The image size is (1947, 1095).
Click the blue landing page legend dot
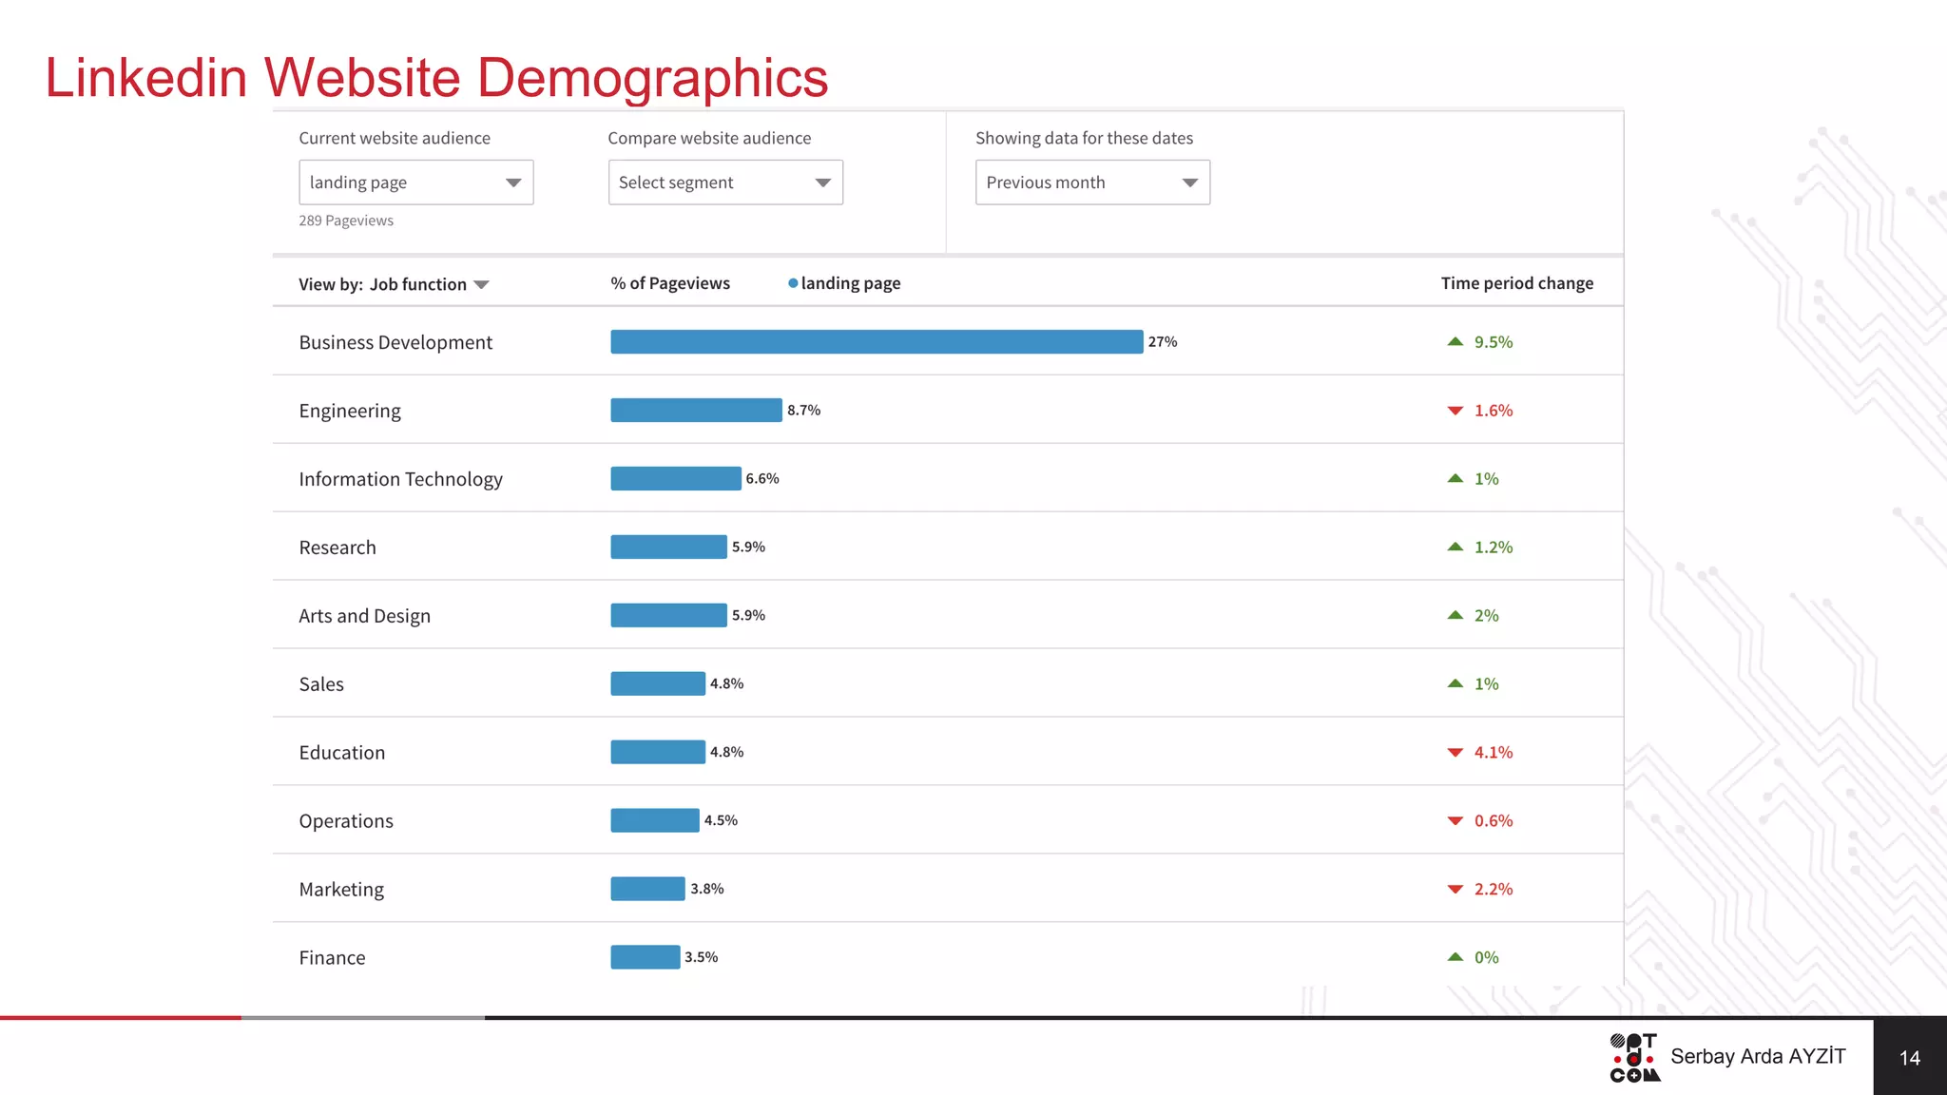click(793, 283)
